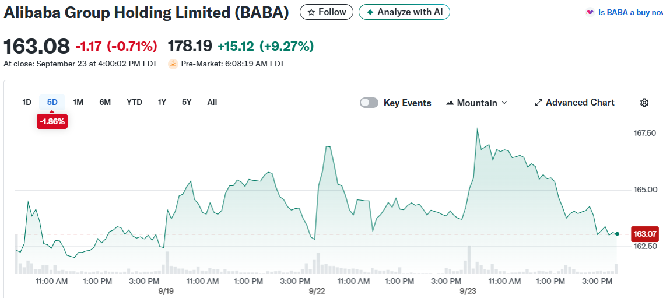
Task: Click the 9/19 date label
Action: click(x=166, y=291)
